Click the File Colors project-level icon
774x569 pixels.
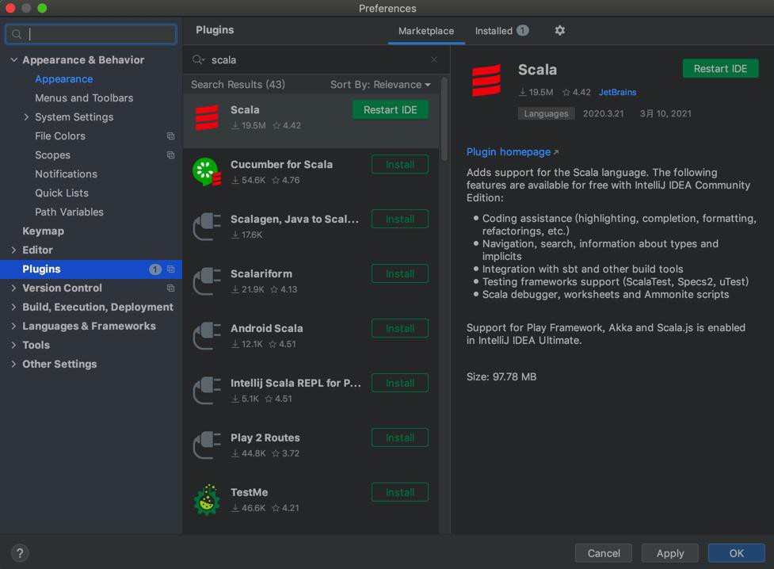pyautogui.click(x=171, y=136)
